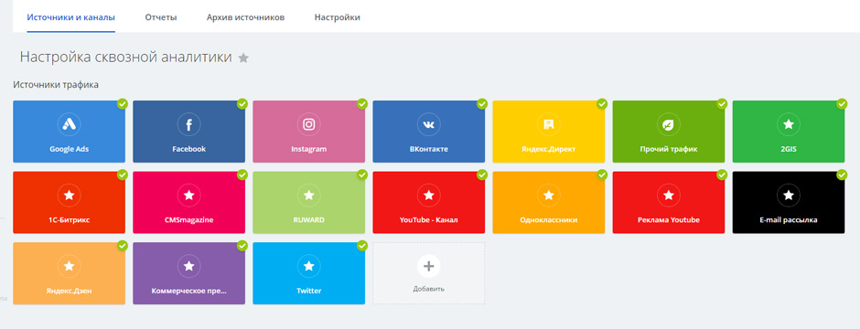Select the purple Коммерческое пре... tile
The height and width of the screenshot is (329, 860).
point(188,274)
